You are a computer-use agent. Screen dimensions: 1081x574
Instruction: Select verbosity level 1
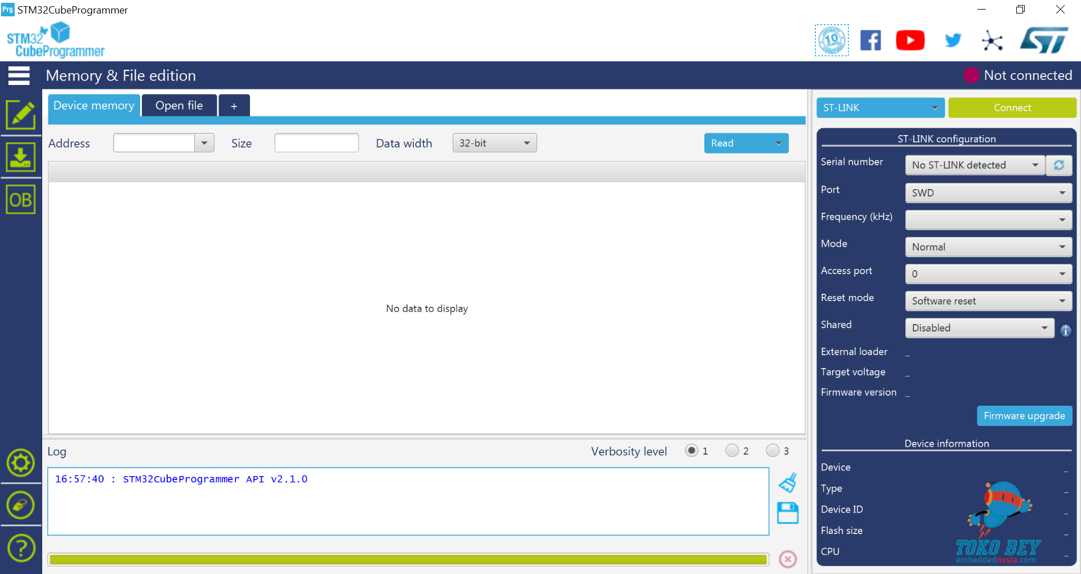[691, 451]
